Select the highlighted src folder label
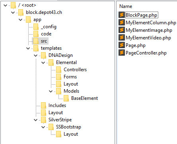Image resolution: width=177 pixels, height=144 pixels. [x=44, y=41]
